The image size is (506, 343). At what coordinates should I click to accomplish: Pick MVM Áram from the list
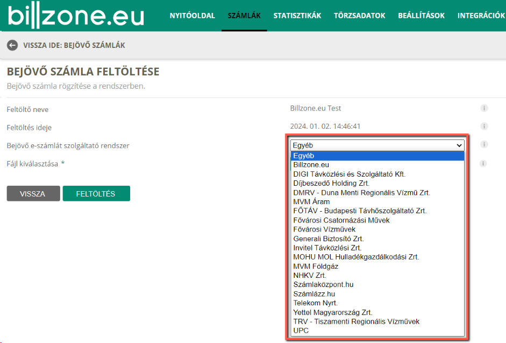point(377,202)
